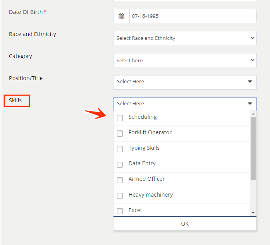Click the skills list scroll-down arrow
The image size is (270, 245).
click(253, 213)
